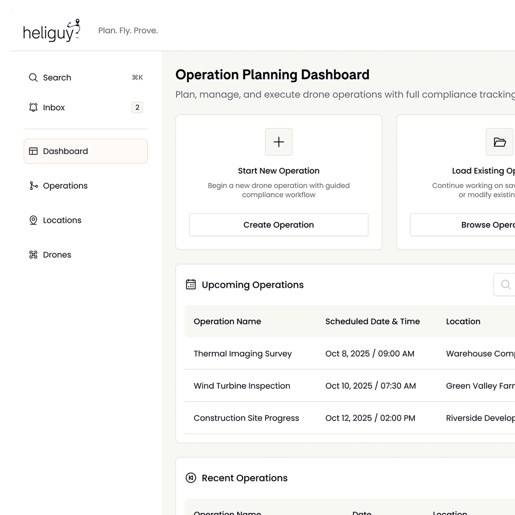Select the Thermal Imaging Survey row

click(243, 354)
